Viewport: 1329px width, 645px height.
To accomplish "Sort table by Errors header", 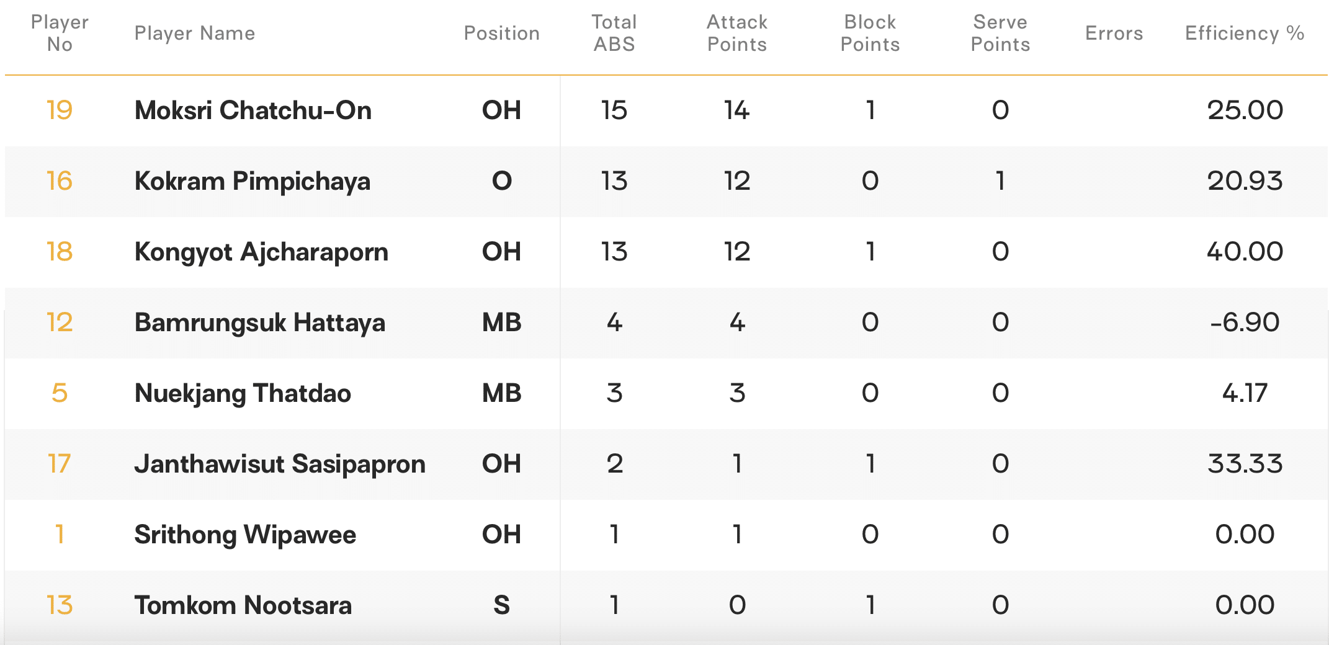I will click(x=1114, y=33).
